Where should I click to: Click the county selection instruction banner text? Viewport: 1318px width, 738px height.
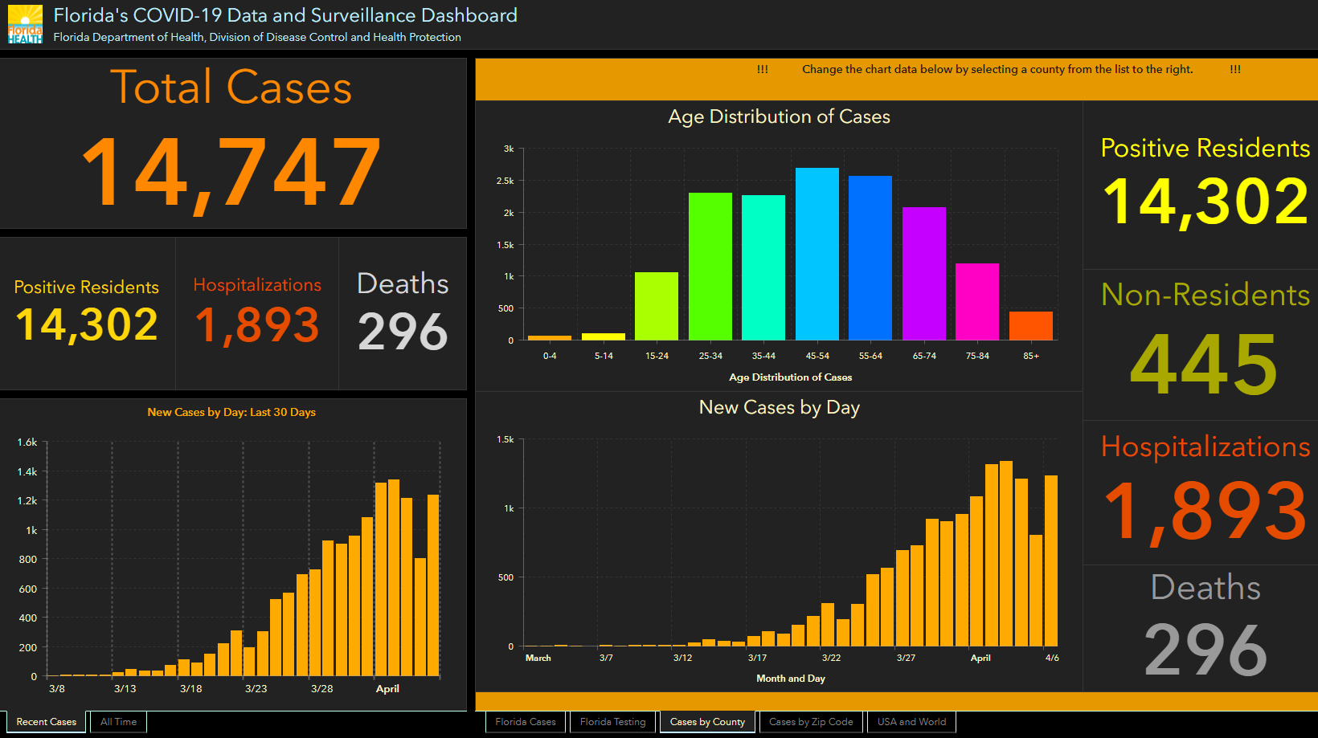(997, 70)
